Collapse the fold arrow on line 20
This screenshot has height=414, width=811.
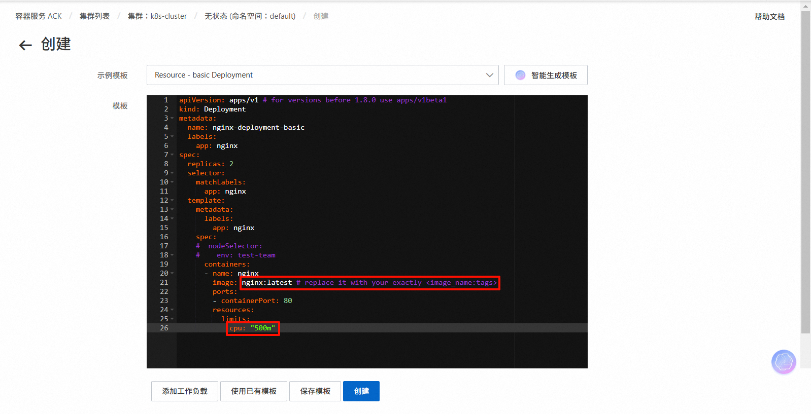(172, 274)
